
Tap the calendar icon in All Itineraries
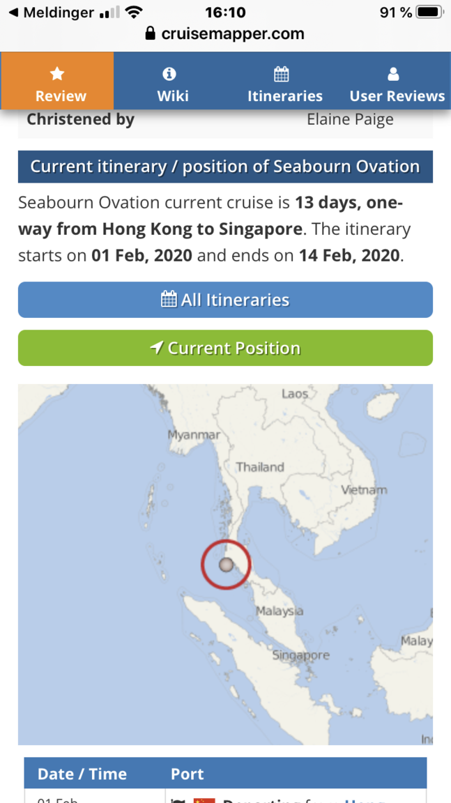[x=169, y=299]
